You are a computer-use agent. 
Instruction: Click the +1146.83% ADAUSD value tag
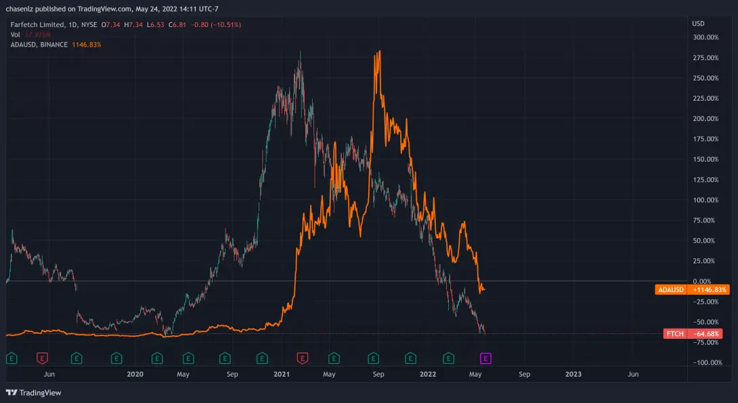click(710, 289)
